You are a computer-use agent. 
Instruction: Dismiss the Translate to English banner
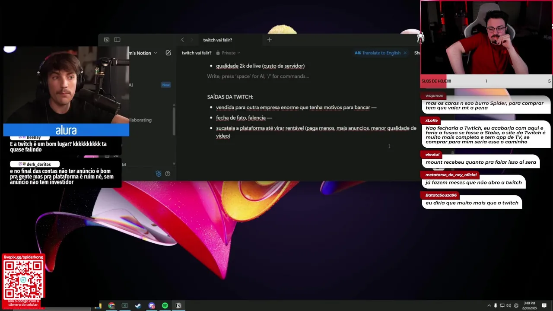point(405,53)
